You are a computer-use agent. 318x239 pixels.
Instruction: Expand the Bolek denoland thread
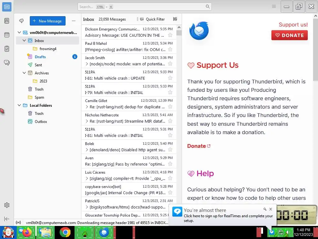(87, 150)
